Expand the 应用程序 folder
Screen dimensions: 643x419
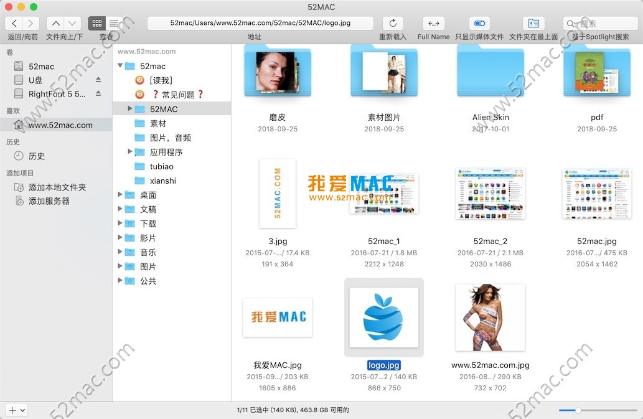click(130, 151)
